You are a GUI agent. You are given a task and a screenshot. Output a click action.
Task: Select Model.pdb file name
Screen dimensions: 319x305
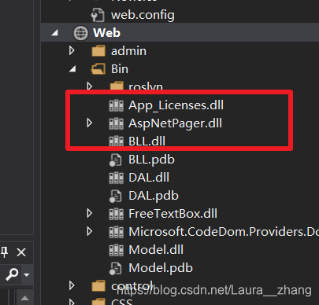pos(161,268)
